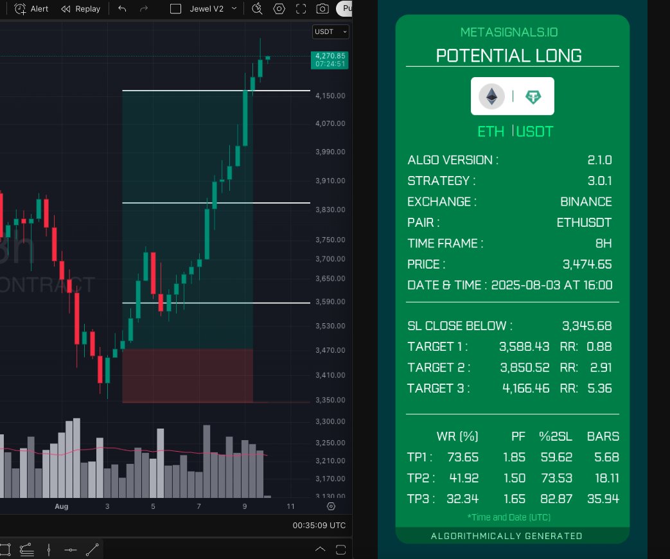This screenshot has width=670, height=559.
Task: Open chart settings hexagon icon
Action: (x=279, y=8)
